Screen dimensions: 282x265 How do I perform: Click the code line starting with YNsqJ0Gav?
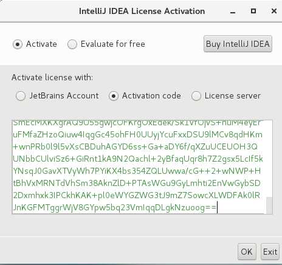pyautogui.click(x=137, y=171)
